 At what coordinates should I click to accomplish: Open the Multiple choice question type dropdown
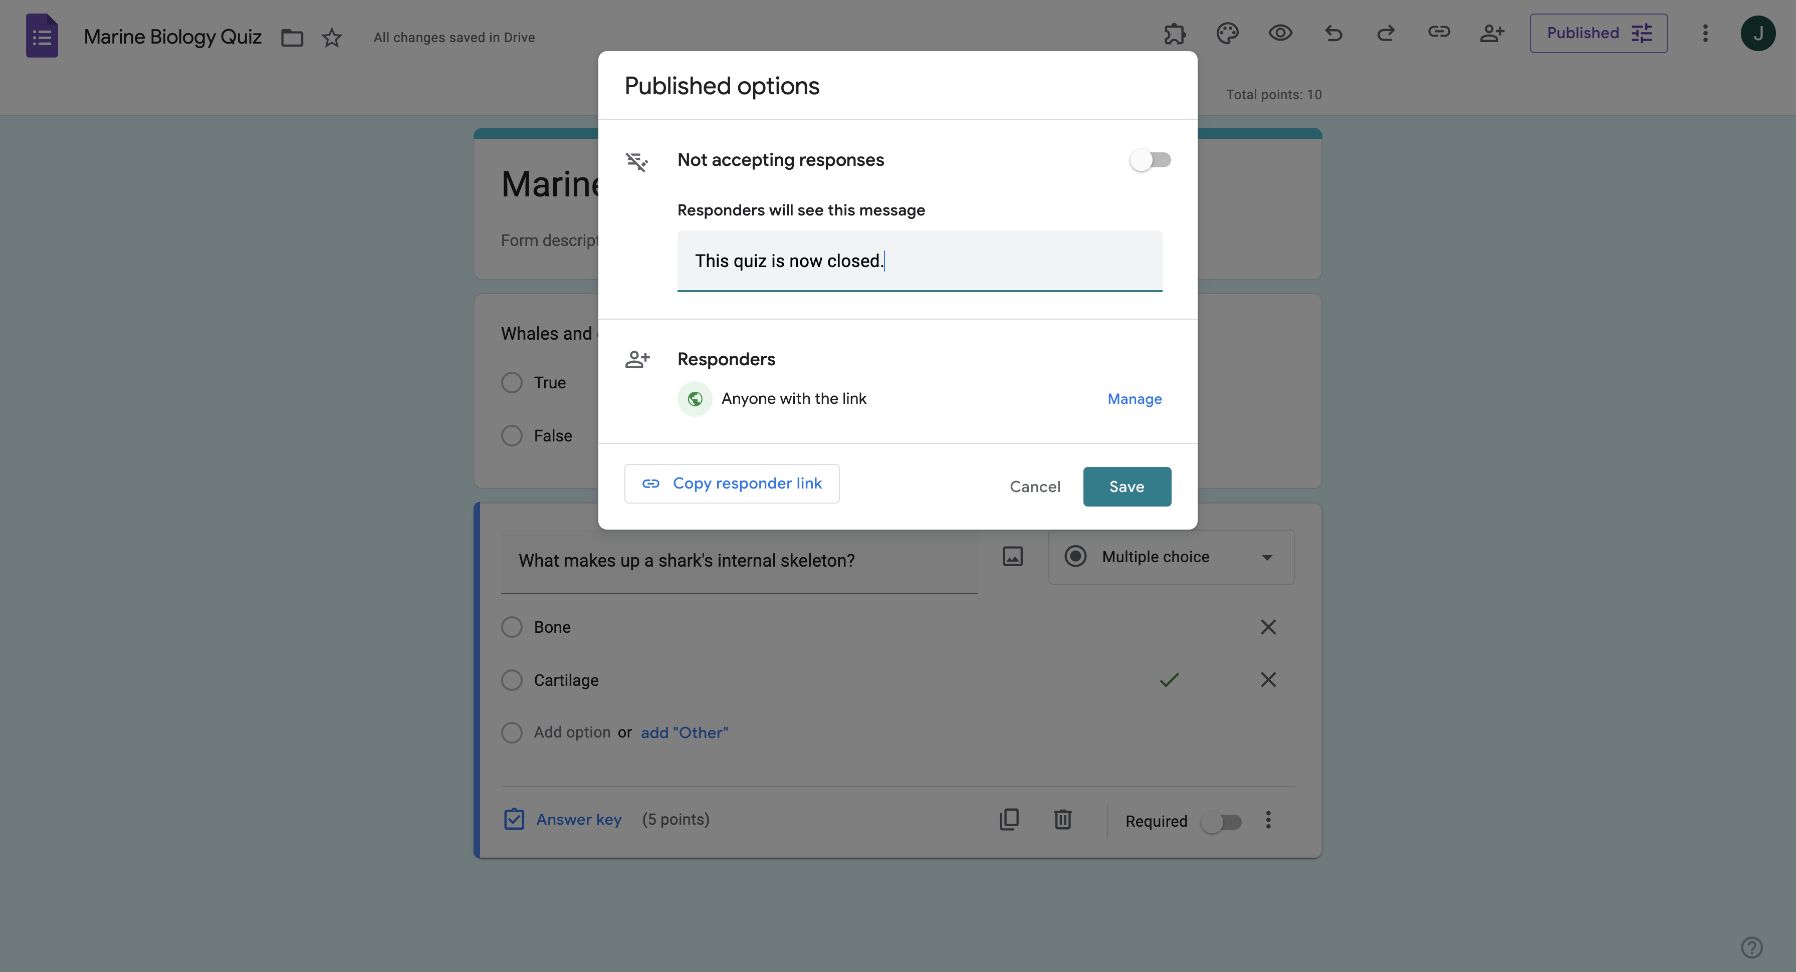click(x=1171, y=557)
